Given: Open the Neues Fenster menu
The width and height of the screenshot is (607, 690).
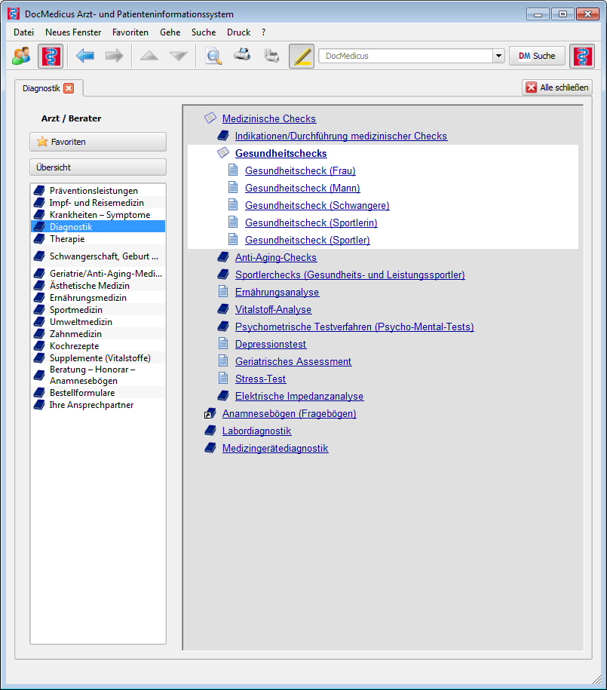Looking at the screenshot, I should click(x=73, y=32).
